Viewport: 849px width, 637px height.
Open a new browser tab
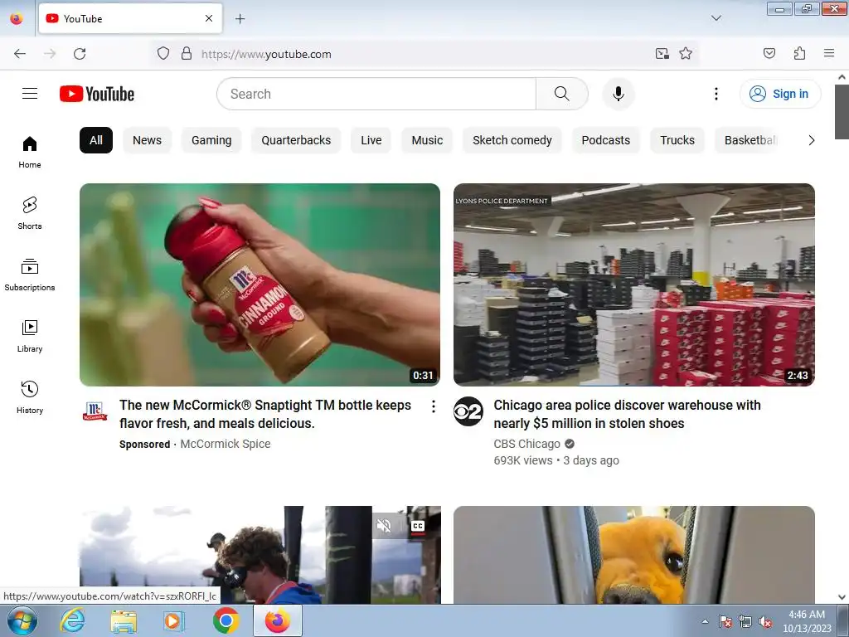point(240,19)
